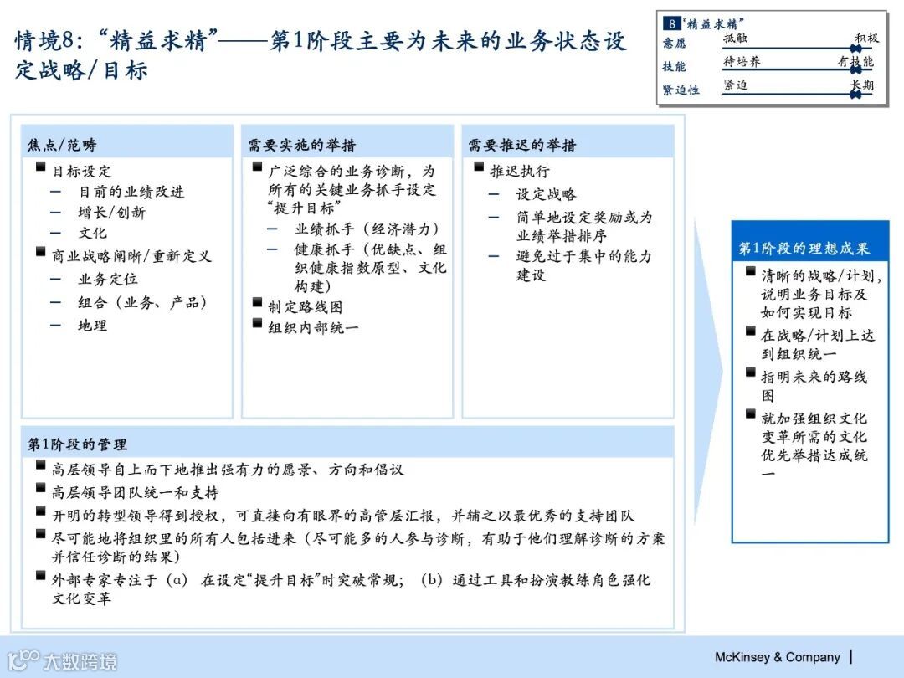Click the "待培养" scale endpoint label
Image resolution: width=904 pixels, height=678 pixels.
[x=742, y=61]
